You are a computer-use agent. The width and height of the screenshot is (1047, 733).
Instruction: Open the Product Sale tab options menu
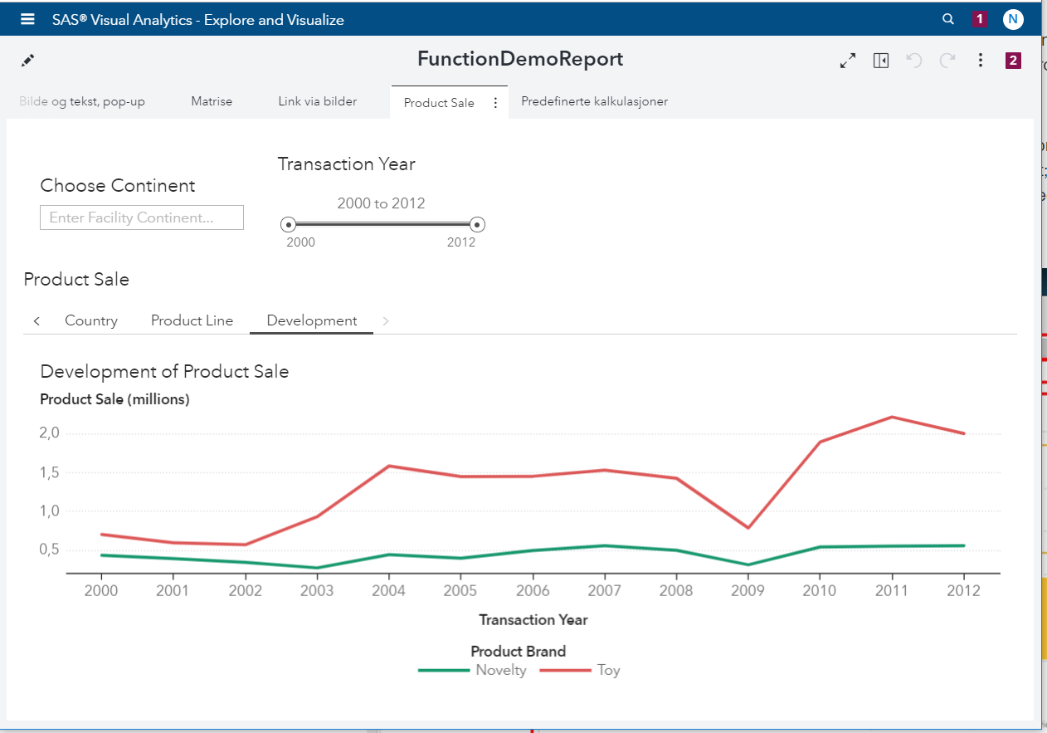pos(495,102)
